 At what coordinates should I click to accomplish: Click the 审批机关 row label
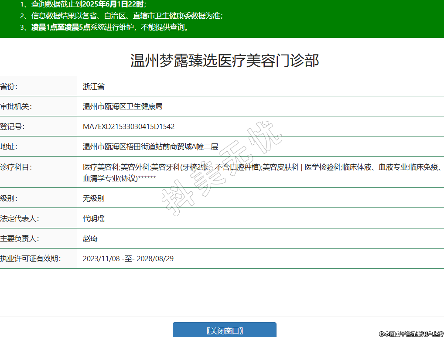pyautogui.click(x=16, y=106)
